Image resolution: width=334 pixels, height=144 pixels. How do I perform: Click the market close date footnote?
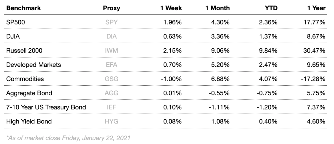tap(68, 138)
